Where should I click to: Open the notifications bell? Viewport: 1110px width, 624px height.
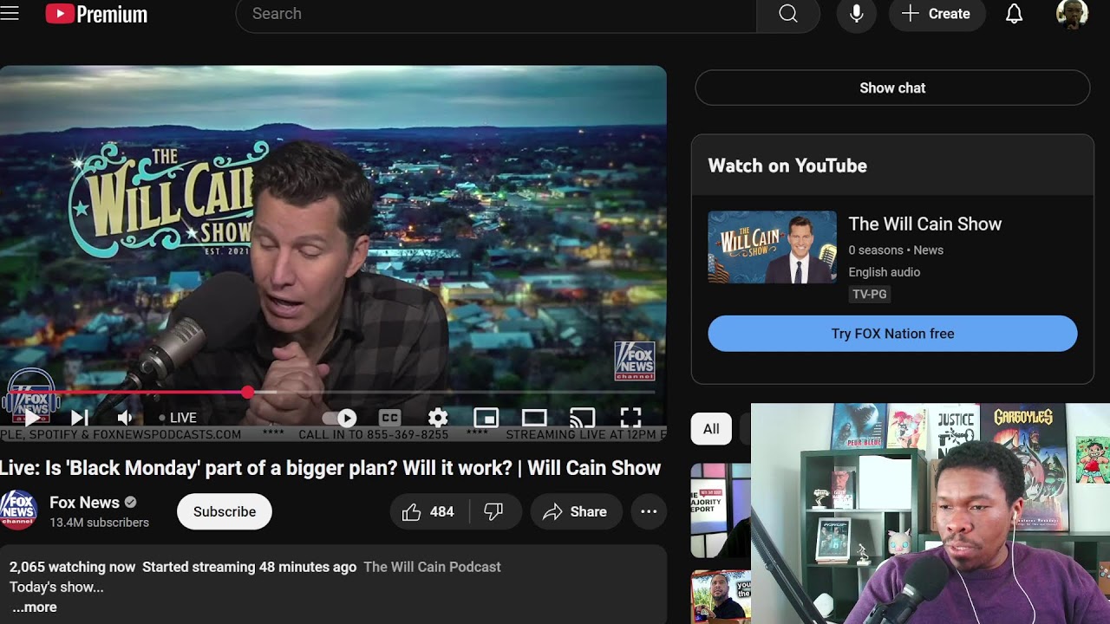[x=1014, y=14]
